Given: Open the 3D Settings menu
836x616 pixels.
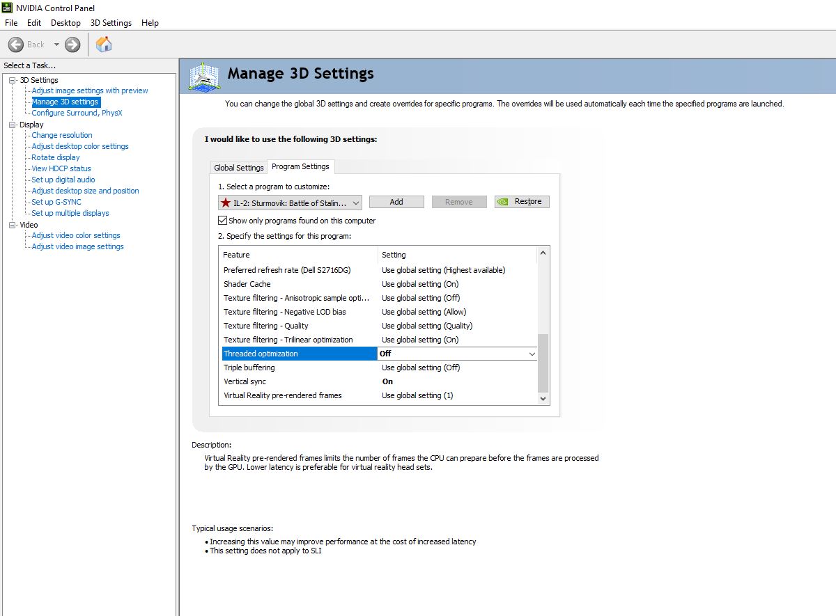Looking at the screenshot, I should (111, 23).
